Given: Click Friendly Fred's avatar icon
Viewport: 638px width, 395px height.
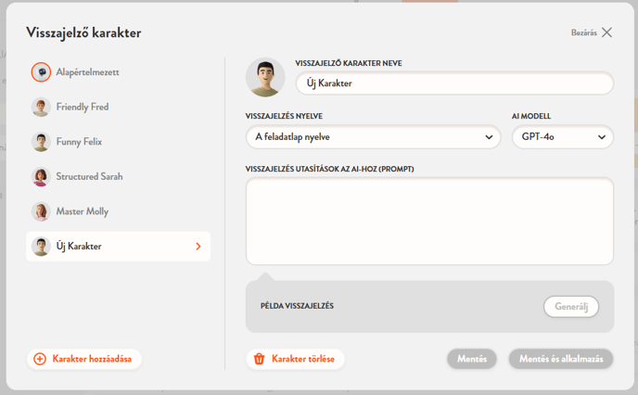Looking at the screenshot, I should (41, 108).
